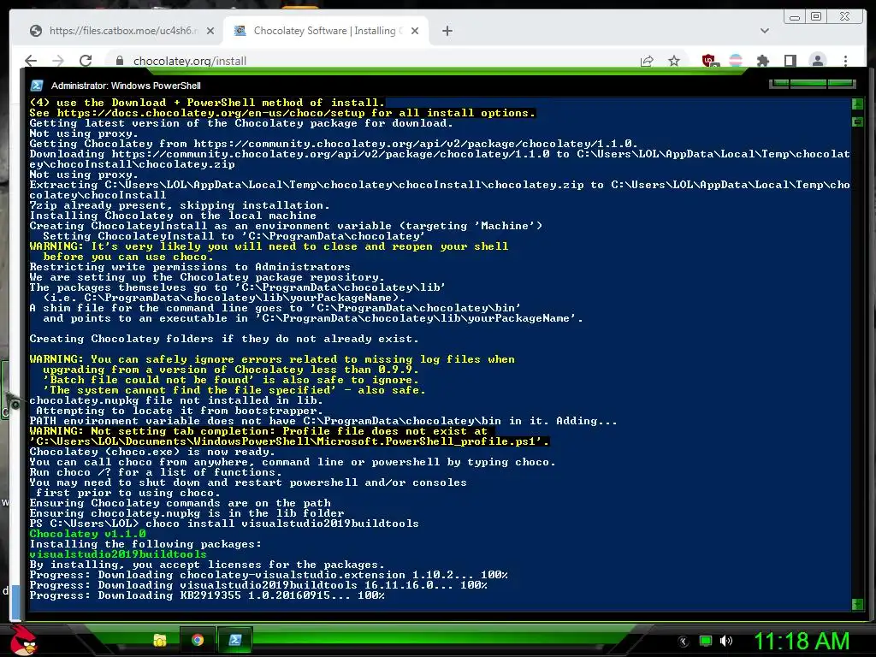The image size is (876, 657).
Task: Open a new Chrome tab
Action: coord(447,31)
